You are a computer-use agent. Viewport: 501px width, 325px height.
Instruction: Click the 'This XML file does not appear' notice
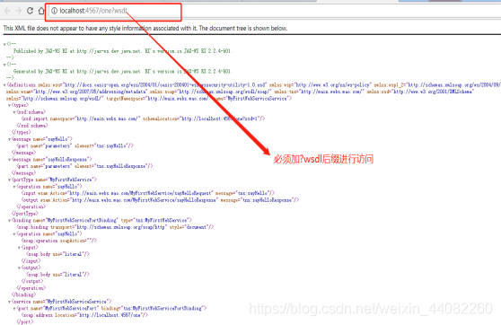click(145, 28)
